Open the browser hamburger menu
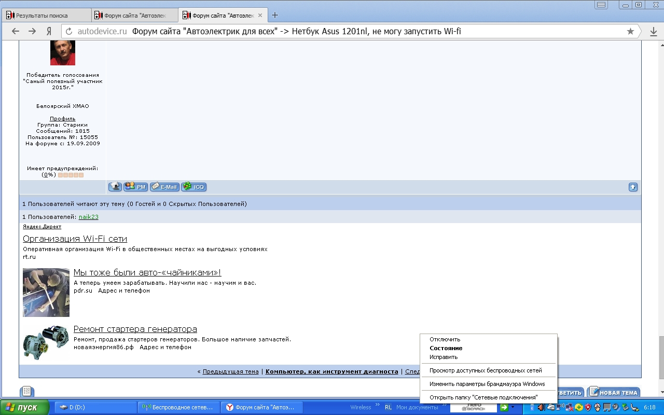Viewport: 664px width, 415px height. [x=601, y=5]
